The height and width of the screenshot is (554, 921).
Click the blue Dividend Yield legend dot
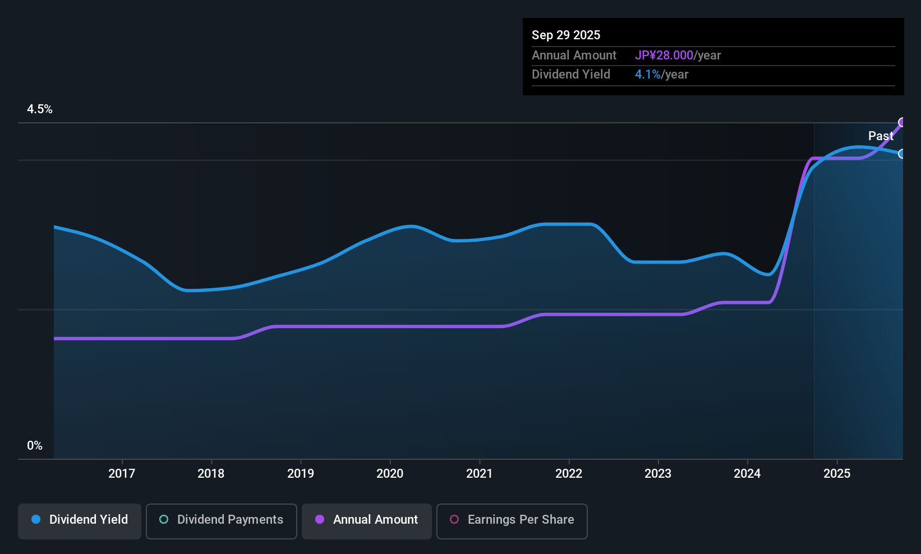pos(36,520)
